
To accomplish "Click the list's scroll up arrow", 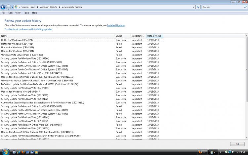I will click(246, 35).
